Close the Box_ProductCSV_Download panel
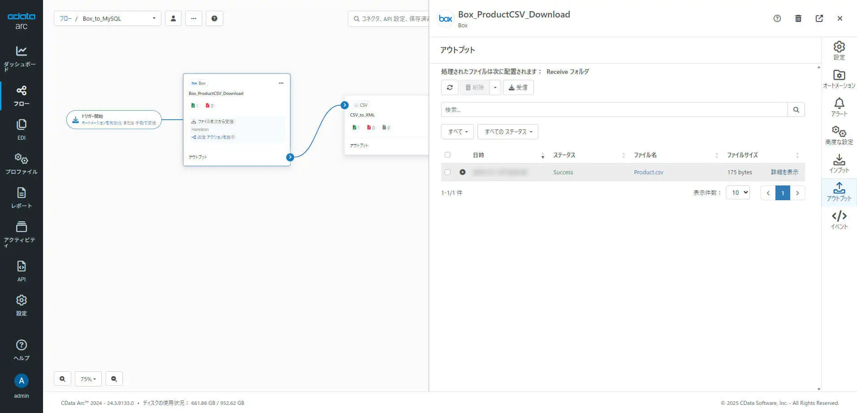857x413 pixels. click(840, 18)
